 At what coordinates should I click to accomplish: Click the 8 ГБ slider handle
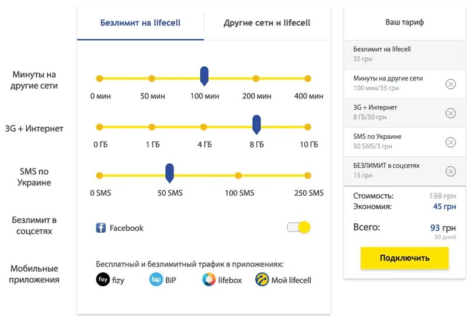coord(256,125)
